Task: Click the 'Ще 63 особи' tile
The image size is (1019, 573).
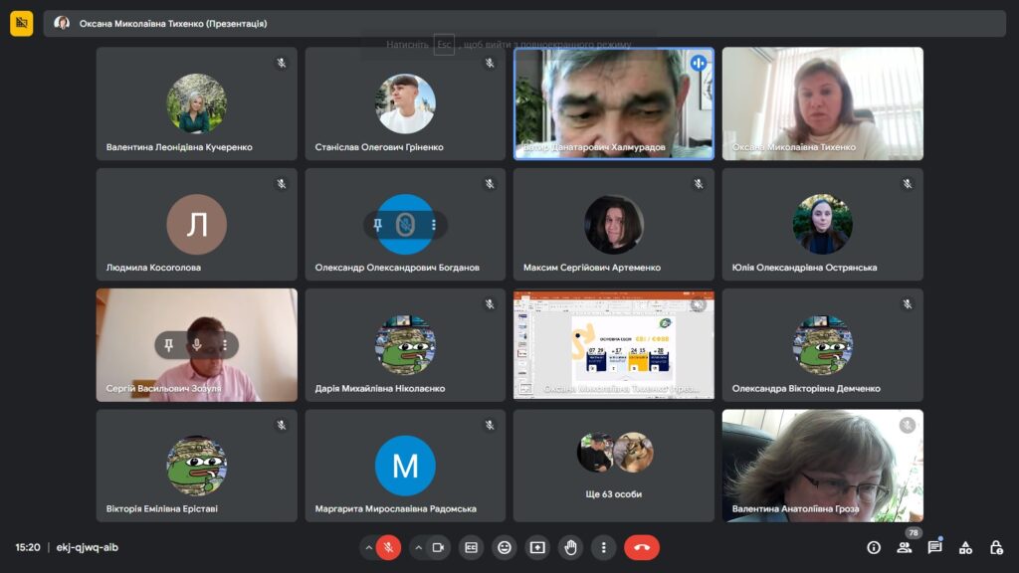Action: pos(613,466)
